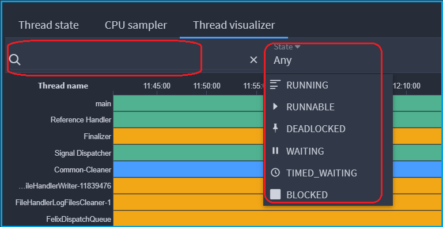The image size is (443, 227).
Task: Click the Thread name column header
Action: (63, 86)
